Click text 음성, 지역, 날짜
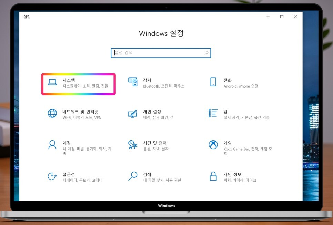Screen dimensions: 333x225 pos(156,149)
